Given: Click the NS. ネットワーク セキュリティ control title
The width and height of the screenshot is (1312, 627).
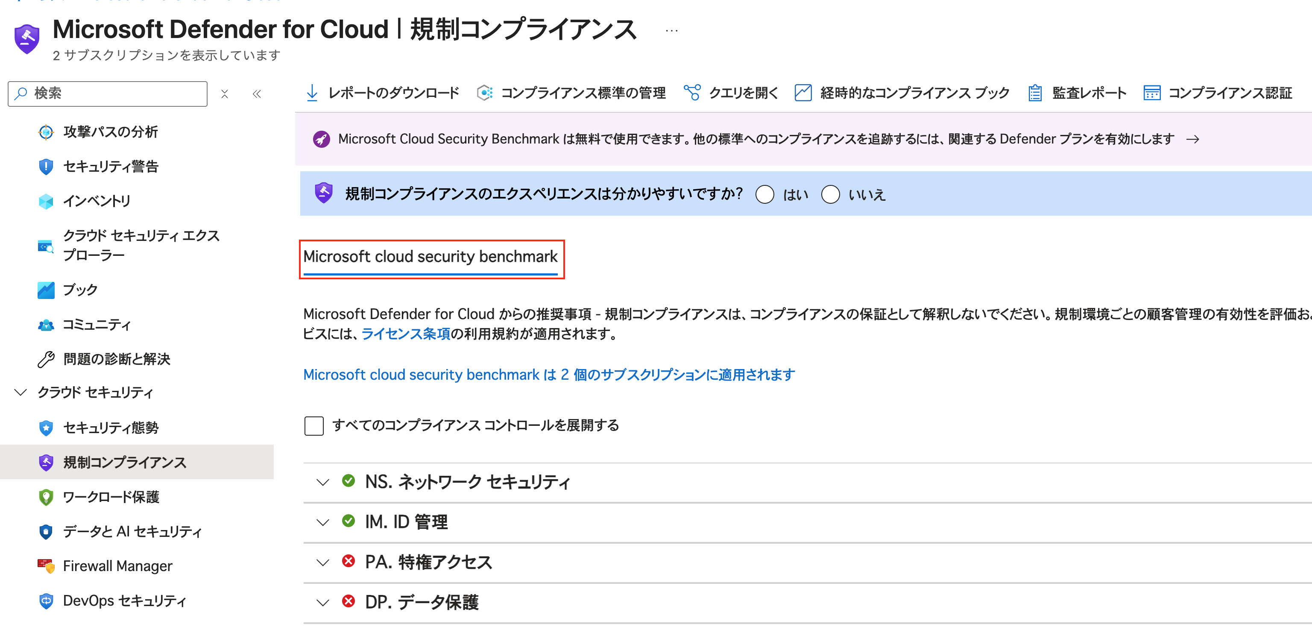Looking at the screenshot, I should (467, 482).
